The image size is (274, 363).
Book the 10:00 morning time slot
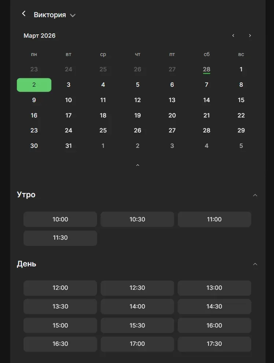(x=60, y=220)
